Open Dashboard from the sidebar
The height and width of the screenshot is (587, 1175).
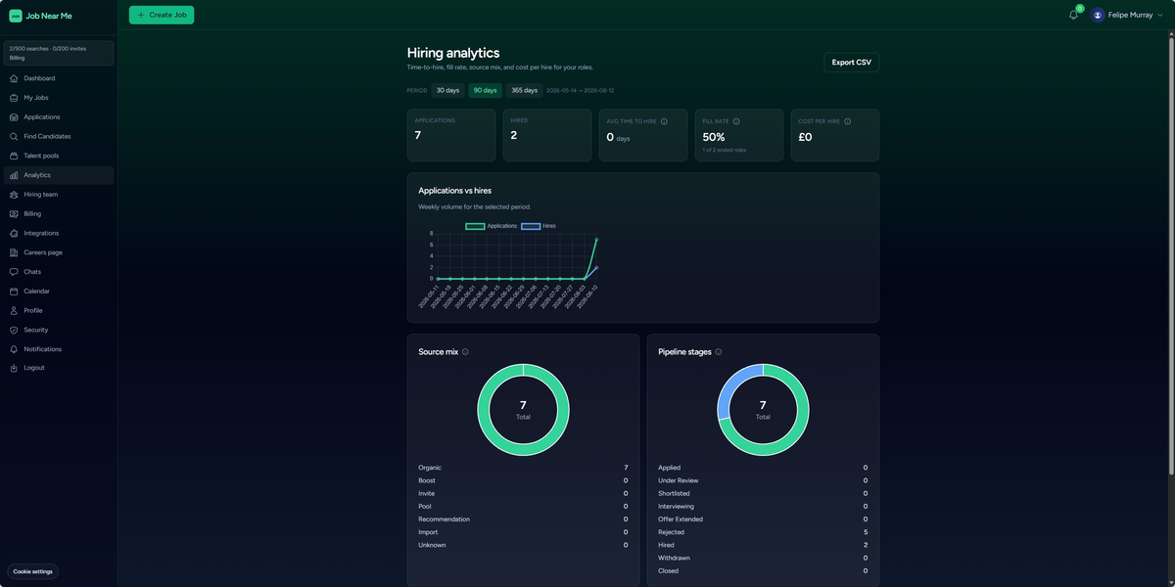click(x=59, y=78)
